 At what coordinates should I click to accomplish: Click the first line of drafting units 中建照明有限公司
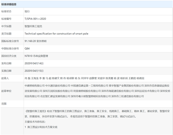coord(97,86)
